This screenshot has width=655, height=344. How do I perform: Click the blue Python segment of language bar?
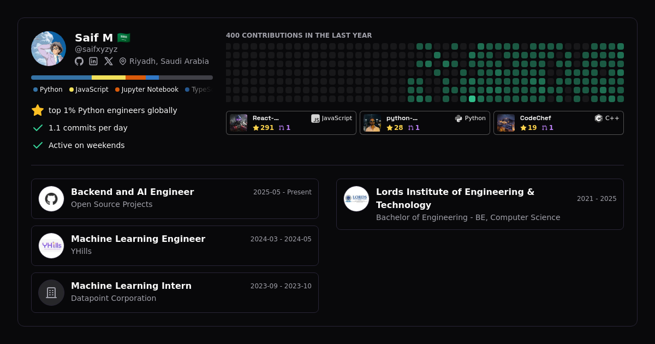(61, 78)
